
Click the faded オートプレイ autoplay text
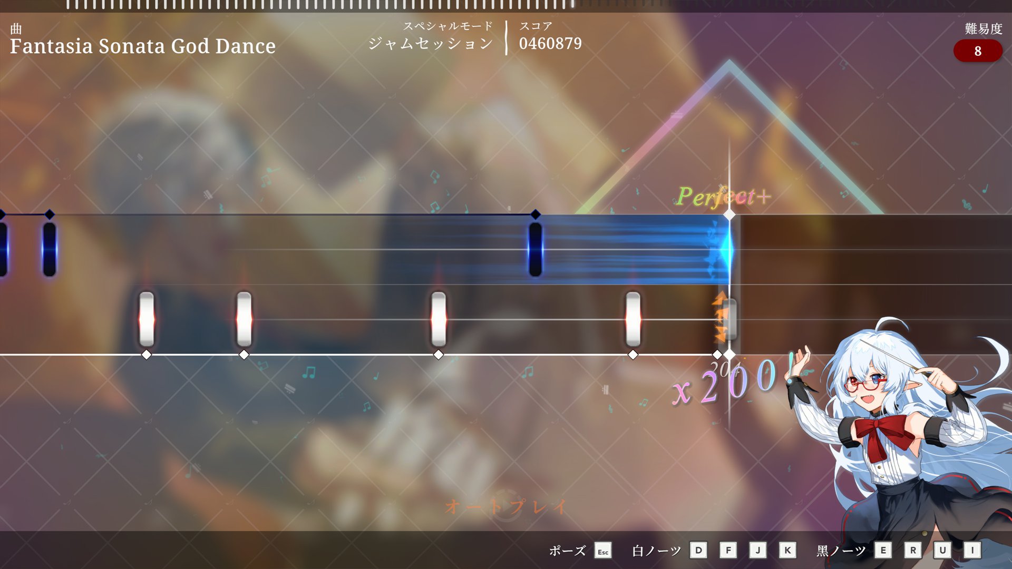pyautogui.click(x=505, y=507)
